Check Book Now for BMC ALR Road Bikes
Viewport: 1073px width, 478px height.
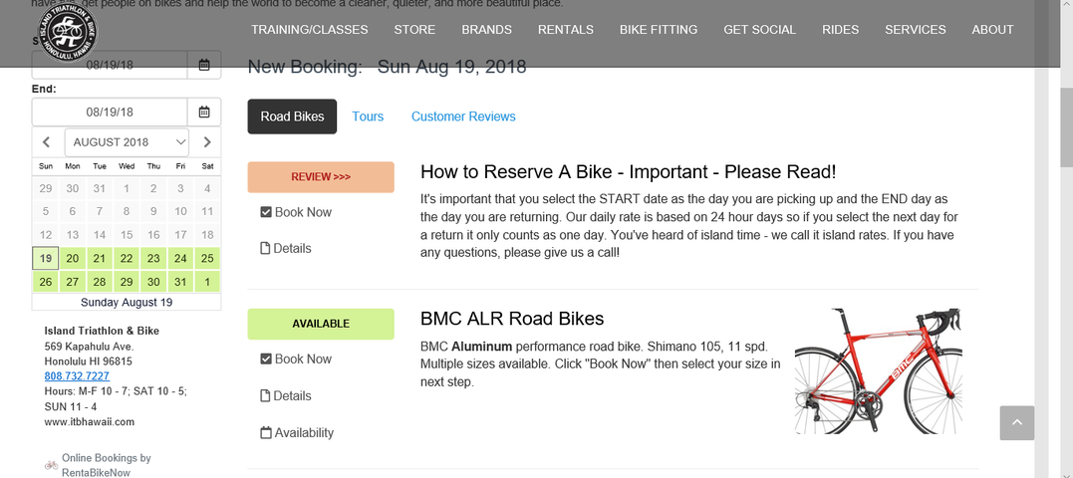(266, 359)
